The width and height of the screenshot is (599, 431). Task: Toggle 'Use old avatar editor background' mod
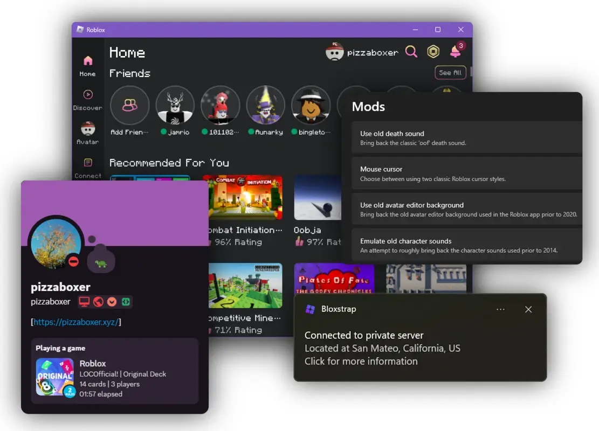466,210
